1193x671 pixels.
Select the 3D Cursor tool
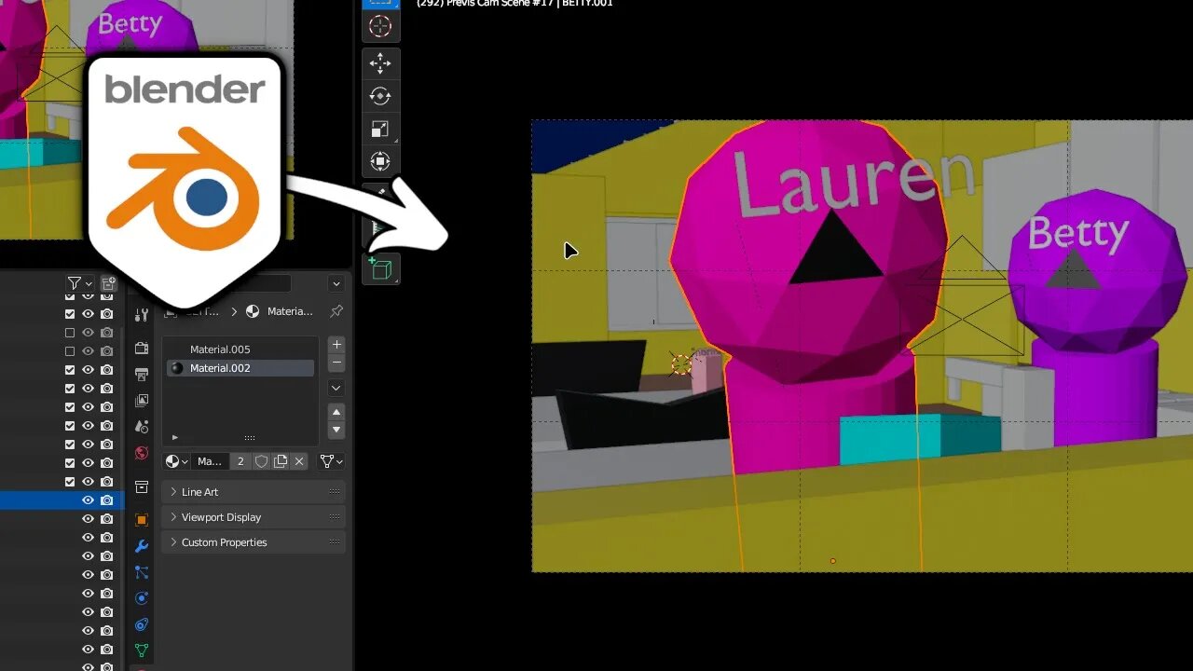click(380, 26)
